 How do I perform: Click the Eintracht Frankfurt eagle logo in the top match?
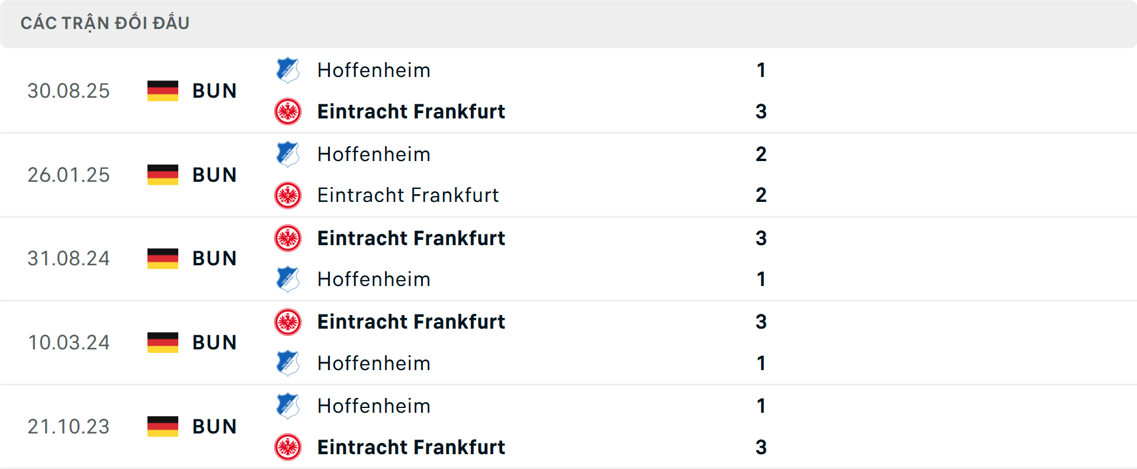point(288,111)
